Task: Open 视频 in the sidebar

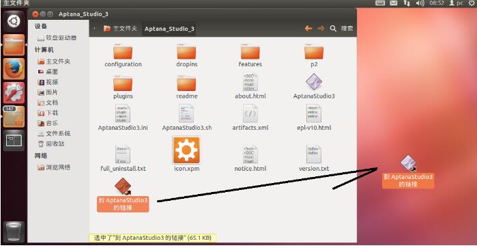Action: (x=48, y=82)
